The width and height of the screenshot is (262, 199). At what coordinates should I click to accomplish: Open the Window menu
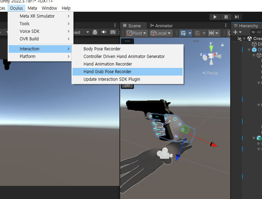[49, 8]
